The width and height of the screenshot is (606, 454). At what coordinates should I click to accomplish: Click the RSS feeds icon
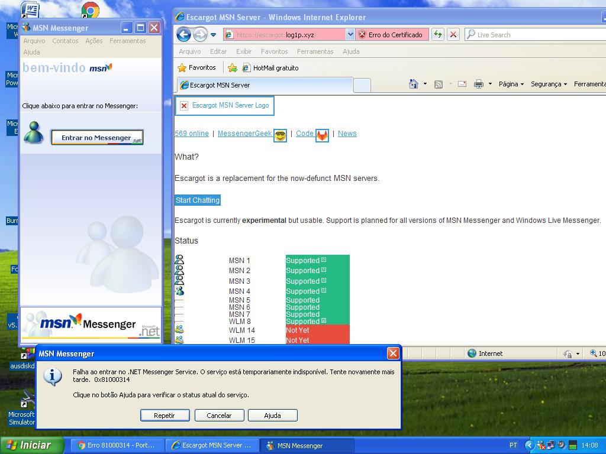pyautogui.click(x=439, y=84)
